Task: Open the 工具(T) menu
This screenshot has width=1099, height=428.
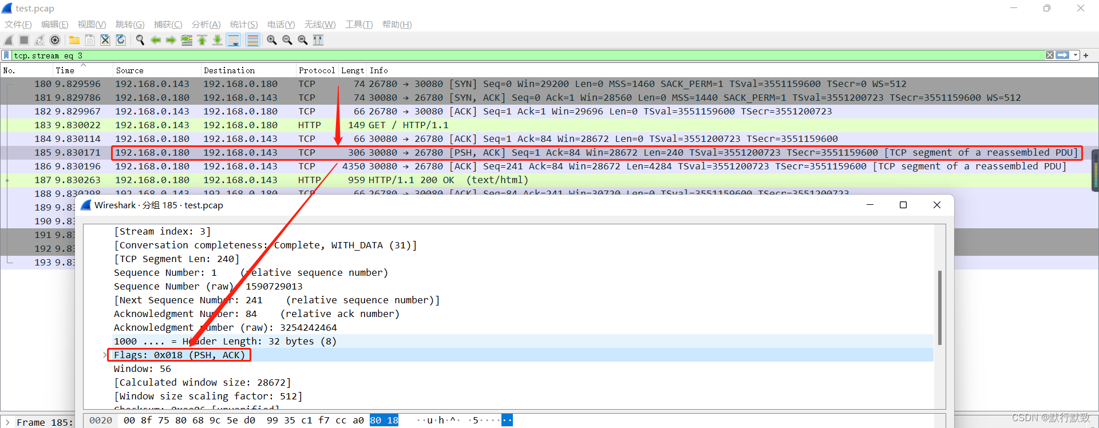Action: coord(359,25)
